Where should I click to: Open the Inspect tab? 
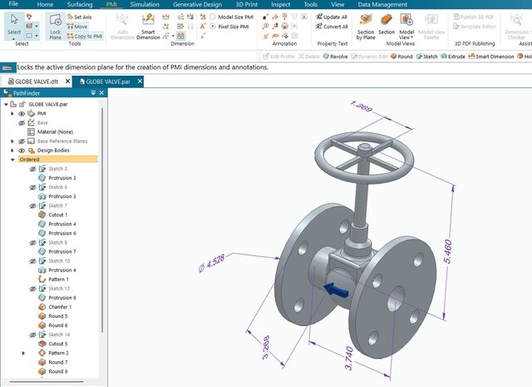pyautogui.click(x=281, y=4)
